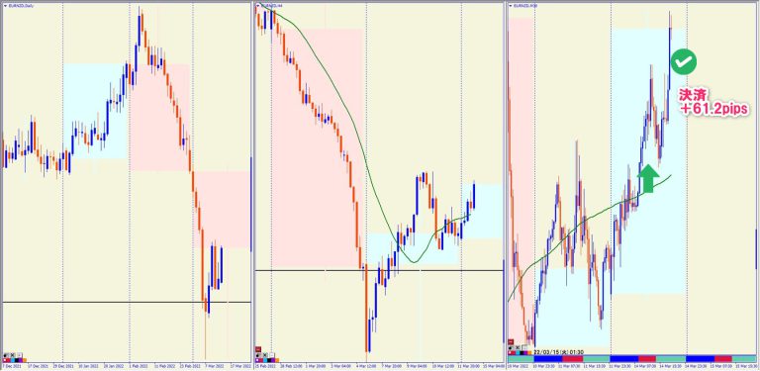Expand the EURNZD,Daily chart title arrow
This screenshot has height=371, width=760.
[4, 6]
